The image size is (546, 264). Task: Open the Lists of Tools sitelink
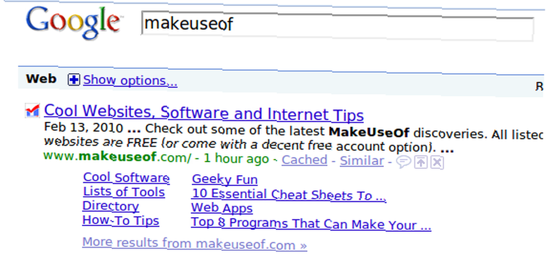point(124,192)
